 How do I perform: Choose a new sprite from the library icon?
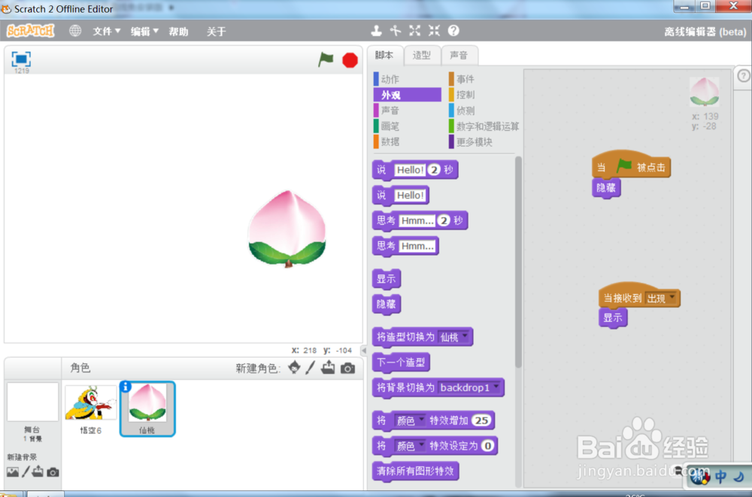(293, 368)
